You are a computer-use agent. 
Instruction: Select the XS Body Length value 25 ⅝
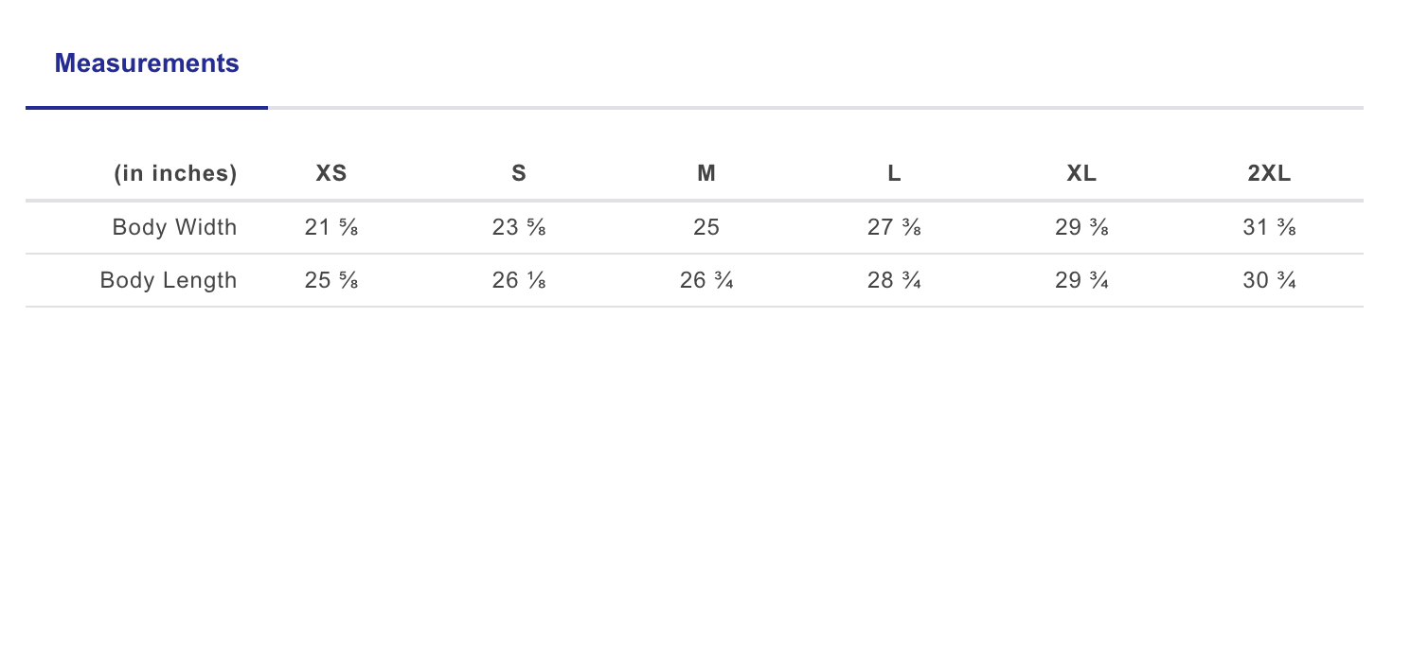tap(331, 280)
